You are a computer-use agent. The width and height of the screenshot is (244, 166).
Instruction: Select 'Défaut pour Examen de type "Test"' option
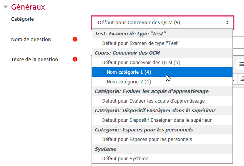(141, 43)
